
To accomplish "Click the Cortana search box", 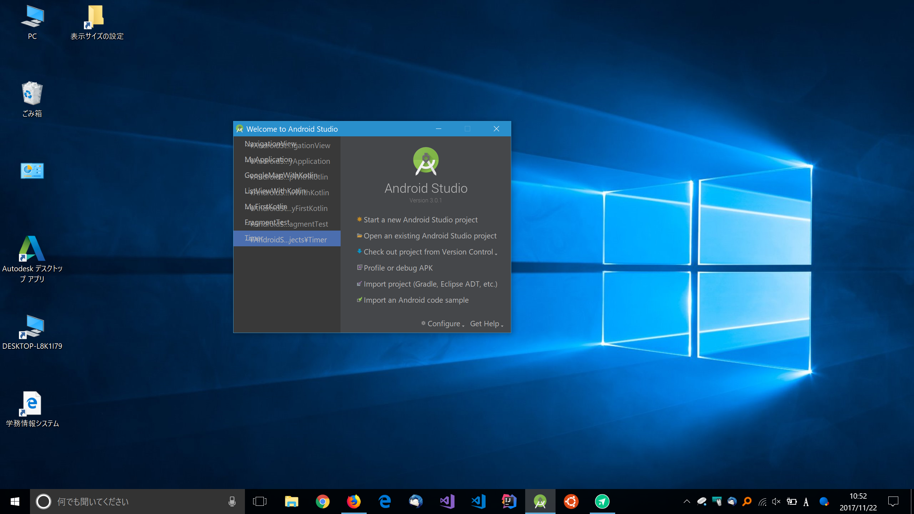I will (136, 502).
